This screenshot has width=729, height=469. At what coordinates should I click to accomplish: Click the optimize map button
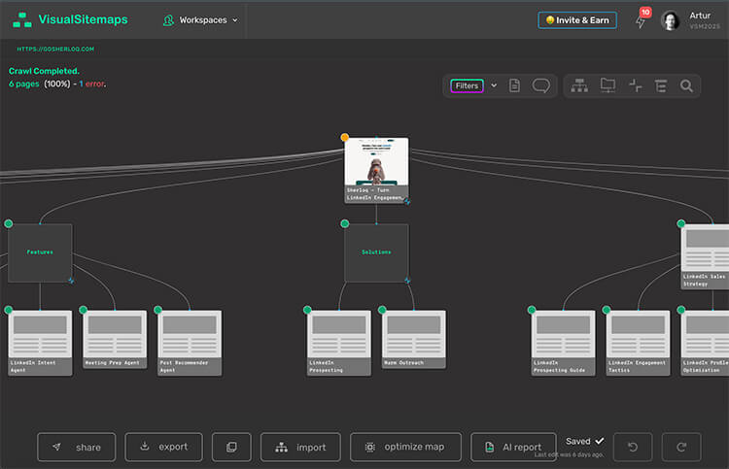coord(405,448)
